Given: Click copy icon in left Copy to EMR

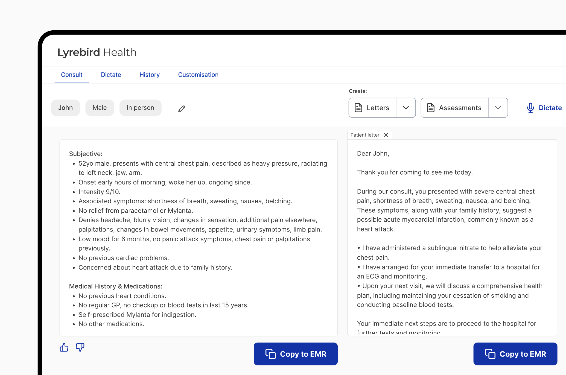Looking at the screenshot, I should 270,354.
